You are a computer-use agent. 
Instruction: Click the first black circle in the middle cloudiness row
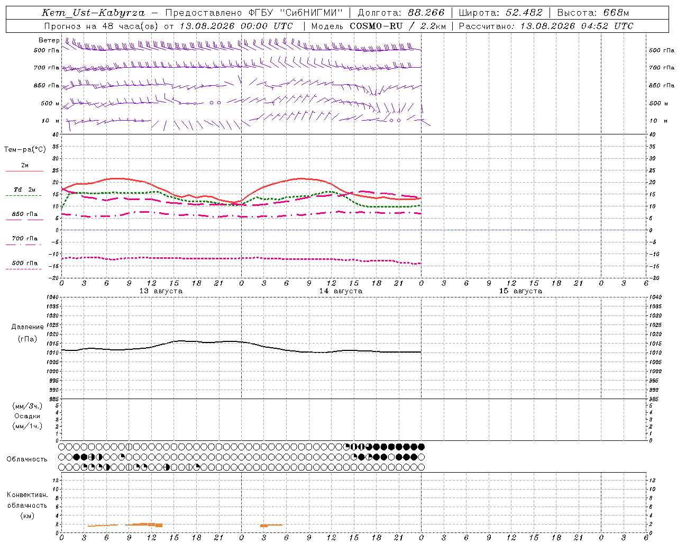pyautogui.click(x=76, y=457)
